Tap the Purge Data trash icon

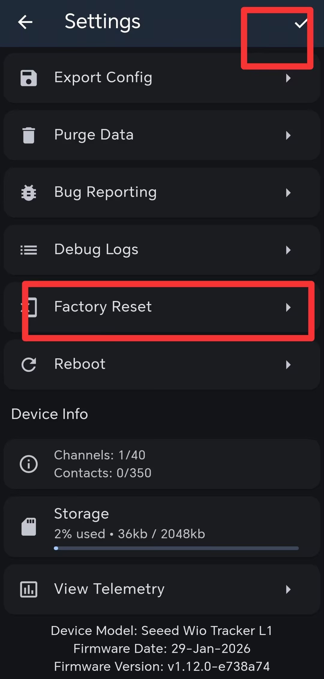[29, 135]
